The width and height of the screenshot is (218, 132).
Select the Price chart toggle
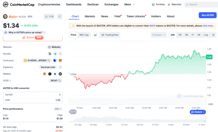pos(73,35)
